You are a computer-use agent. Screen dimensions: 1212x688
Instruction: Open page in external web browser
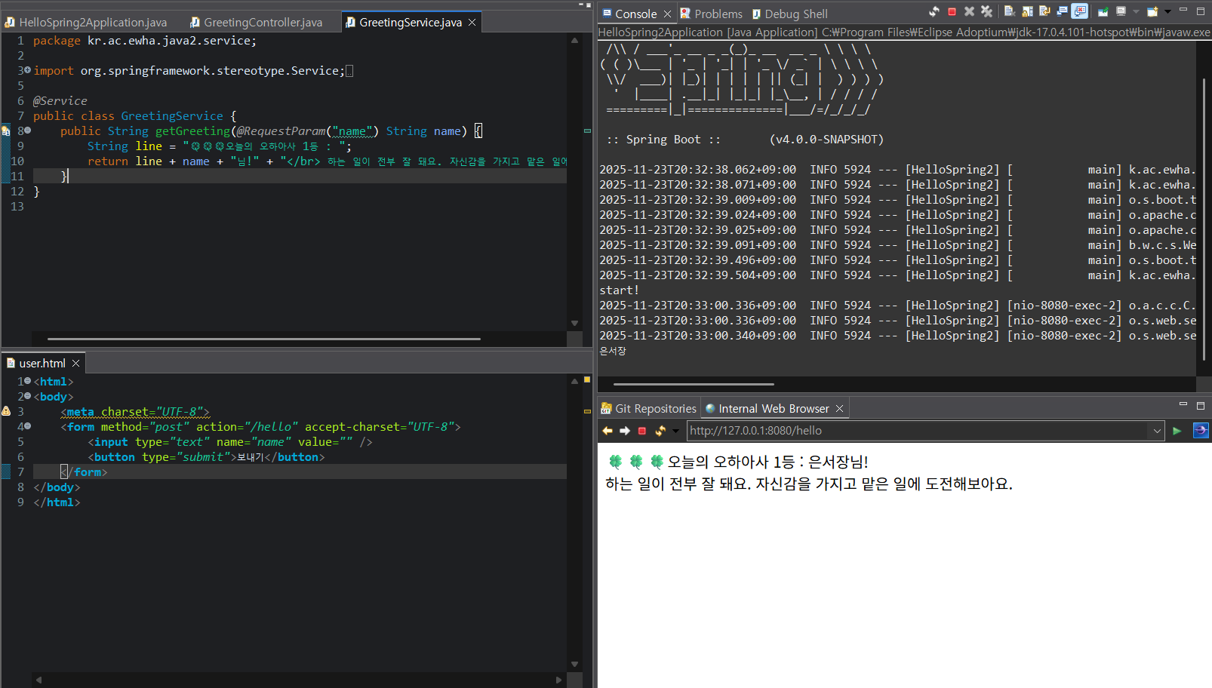tap(1201, 431)
